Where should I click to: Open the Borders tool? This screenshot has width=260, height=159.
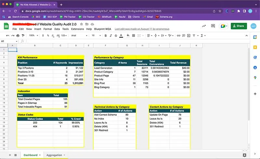click(134, 36)
